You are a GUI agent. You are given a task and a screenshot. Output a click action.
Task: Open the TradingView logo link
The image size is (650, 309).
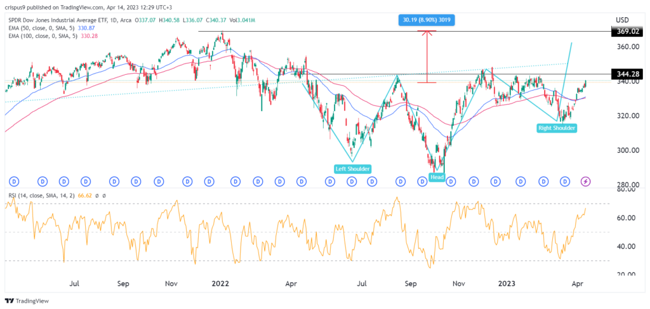[27, 300]
